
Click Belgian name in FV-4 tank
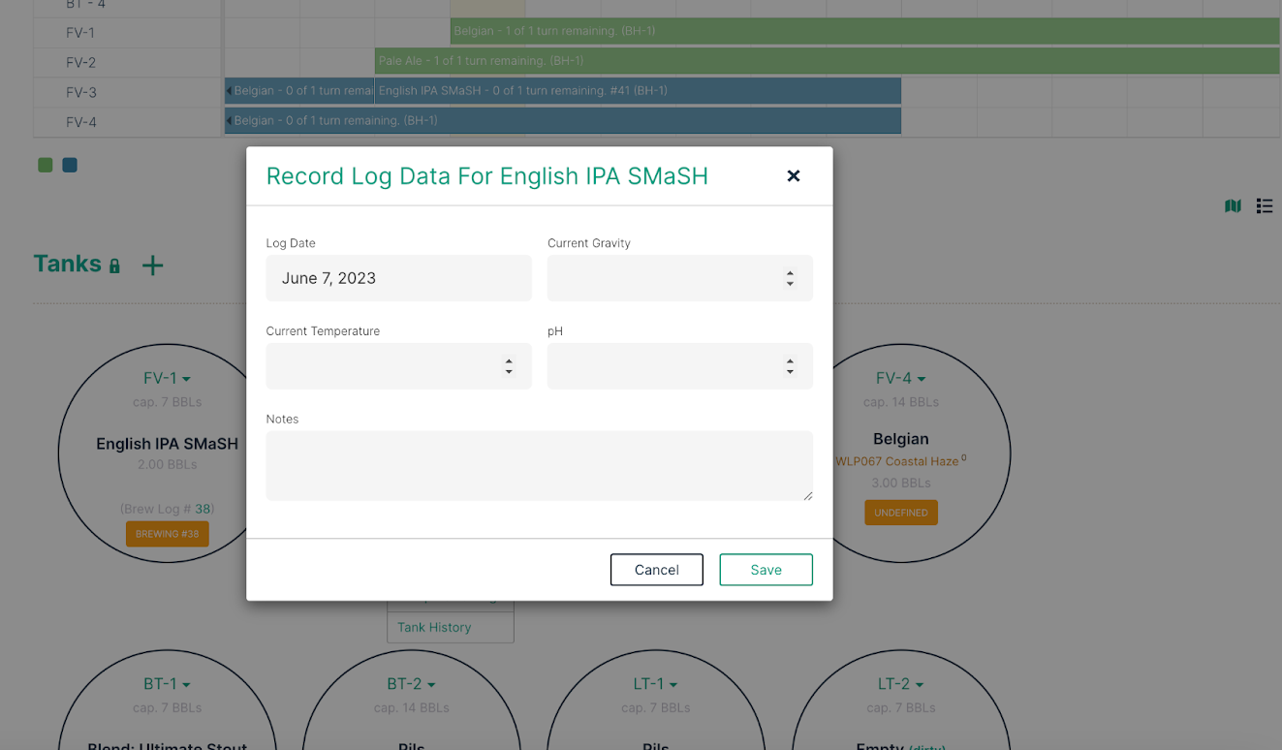click(901, 439)
